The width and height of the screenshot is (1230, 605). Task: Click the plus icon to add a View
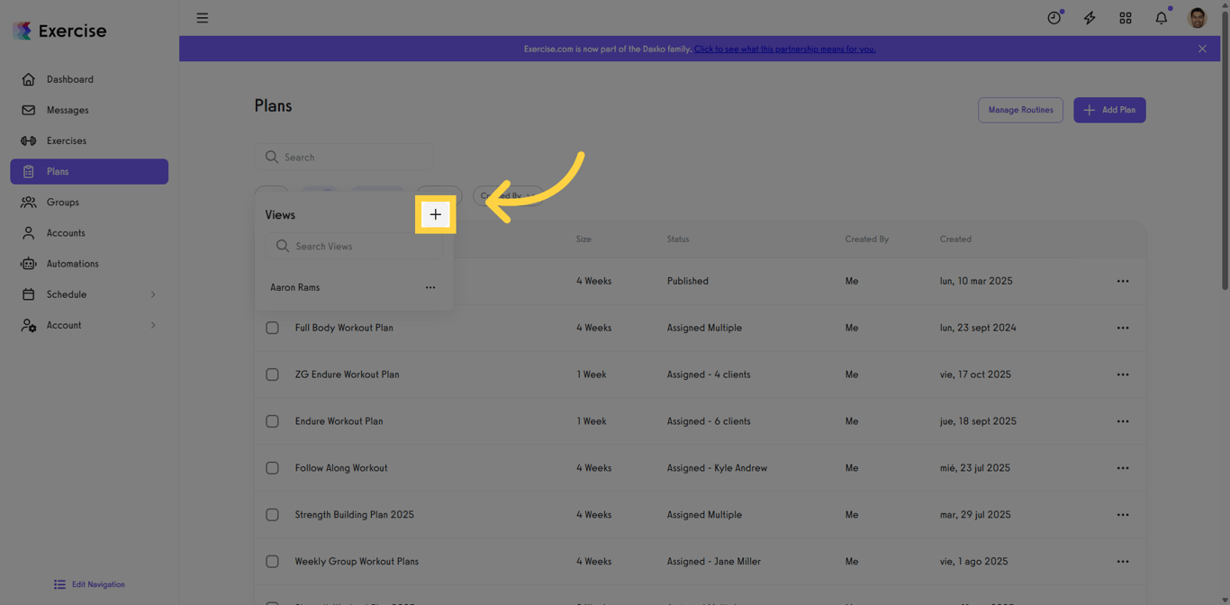[x=436, y=214]
